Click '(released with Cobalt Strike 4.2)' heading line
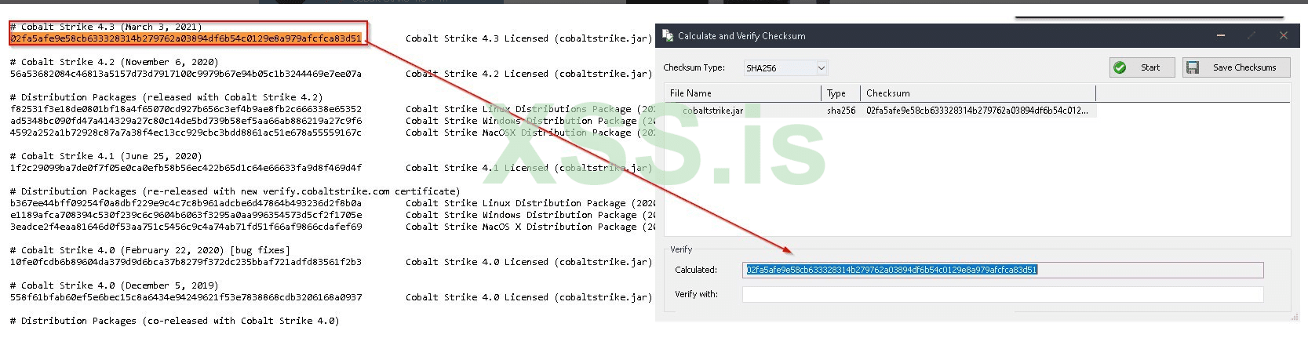Viewport: 1308px width, 338px height. (166, 97)
